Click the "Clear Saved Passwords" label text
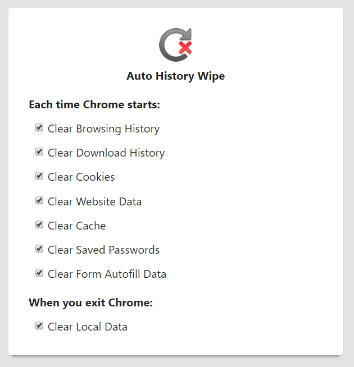354x367 pixels. pos(103,250)
